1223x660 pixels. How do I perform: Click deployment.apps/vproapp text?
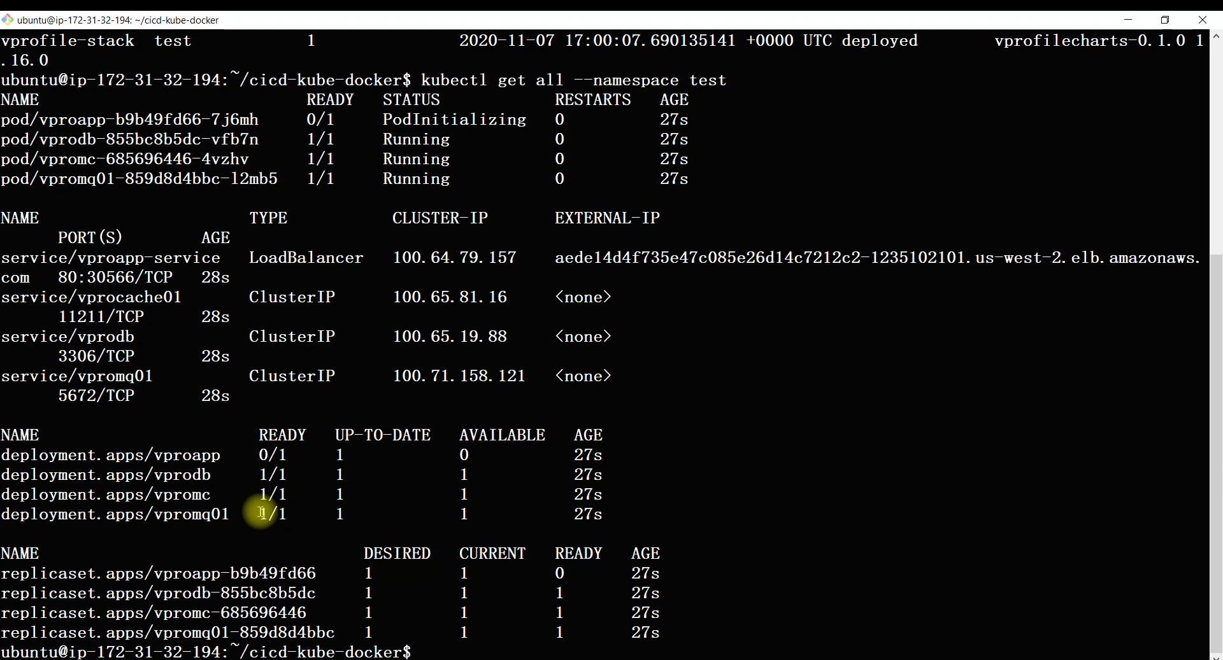(x=110, y=455)
